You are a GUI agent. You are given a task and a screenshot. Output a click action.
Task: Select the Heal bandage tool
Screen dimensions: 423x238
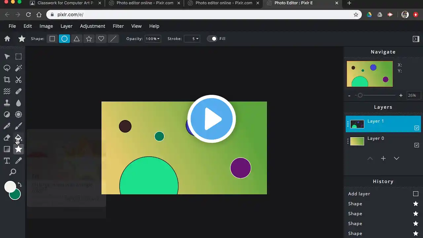click(19, 91)
